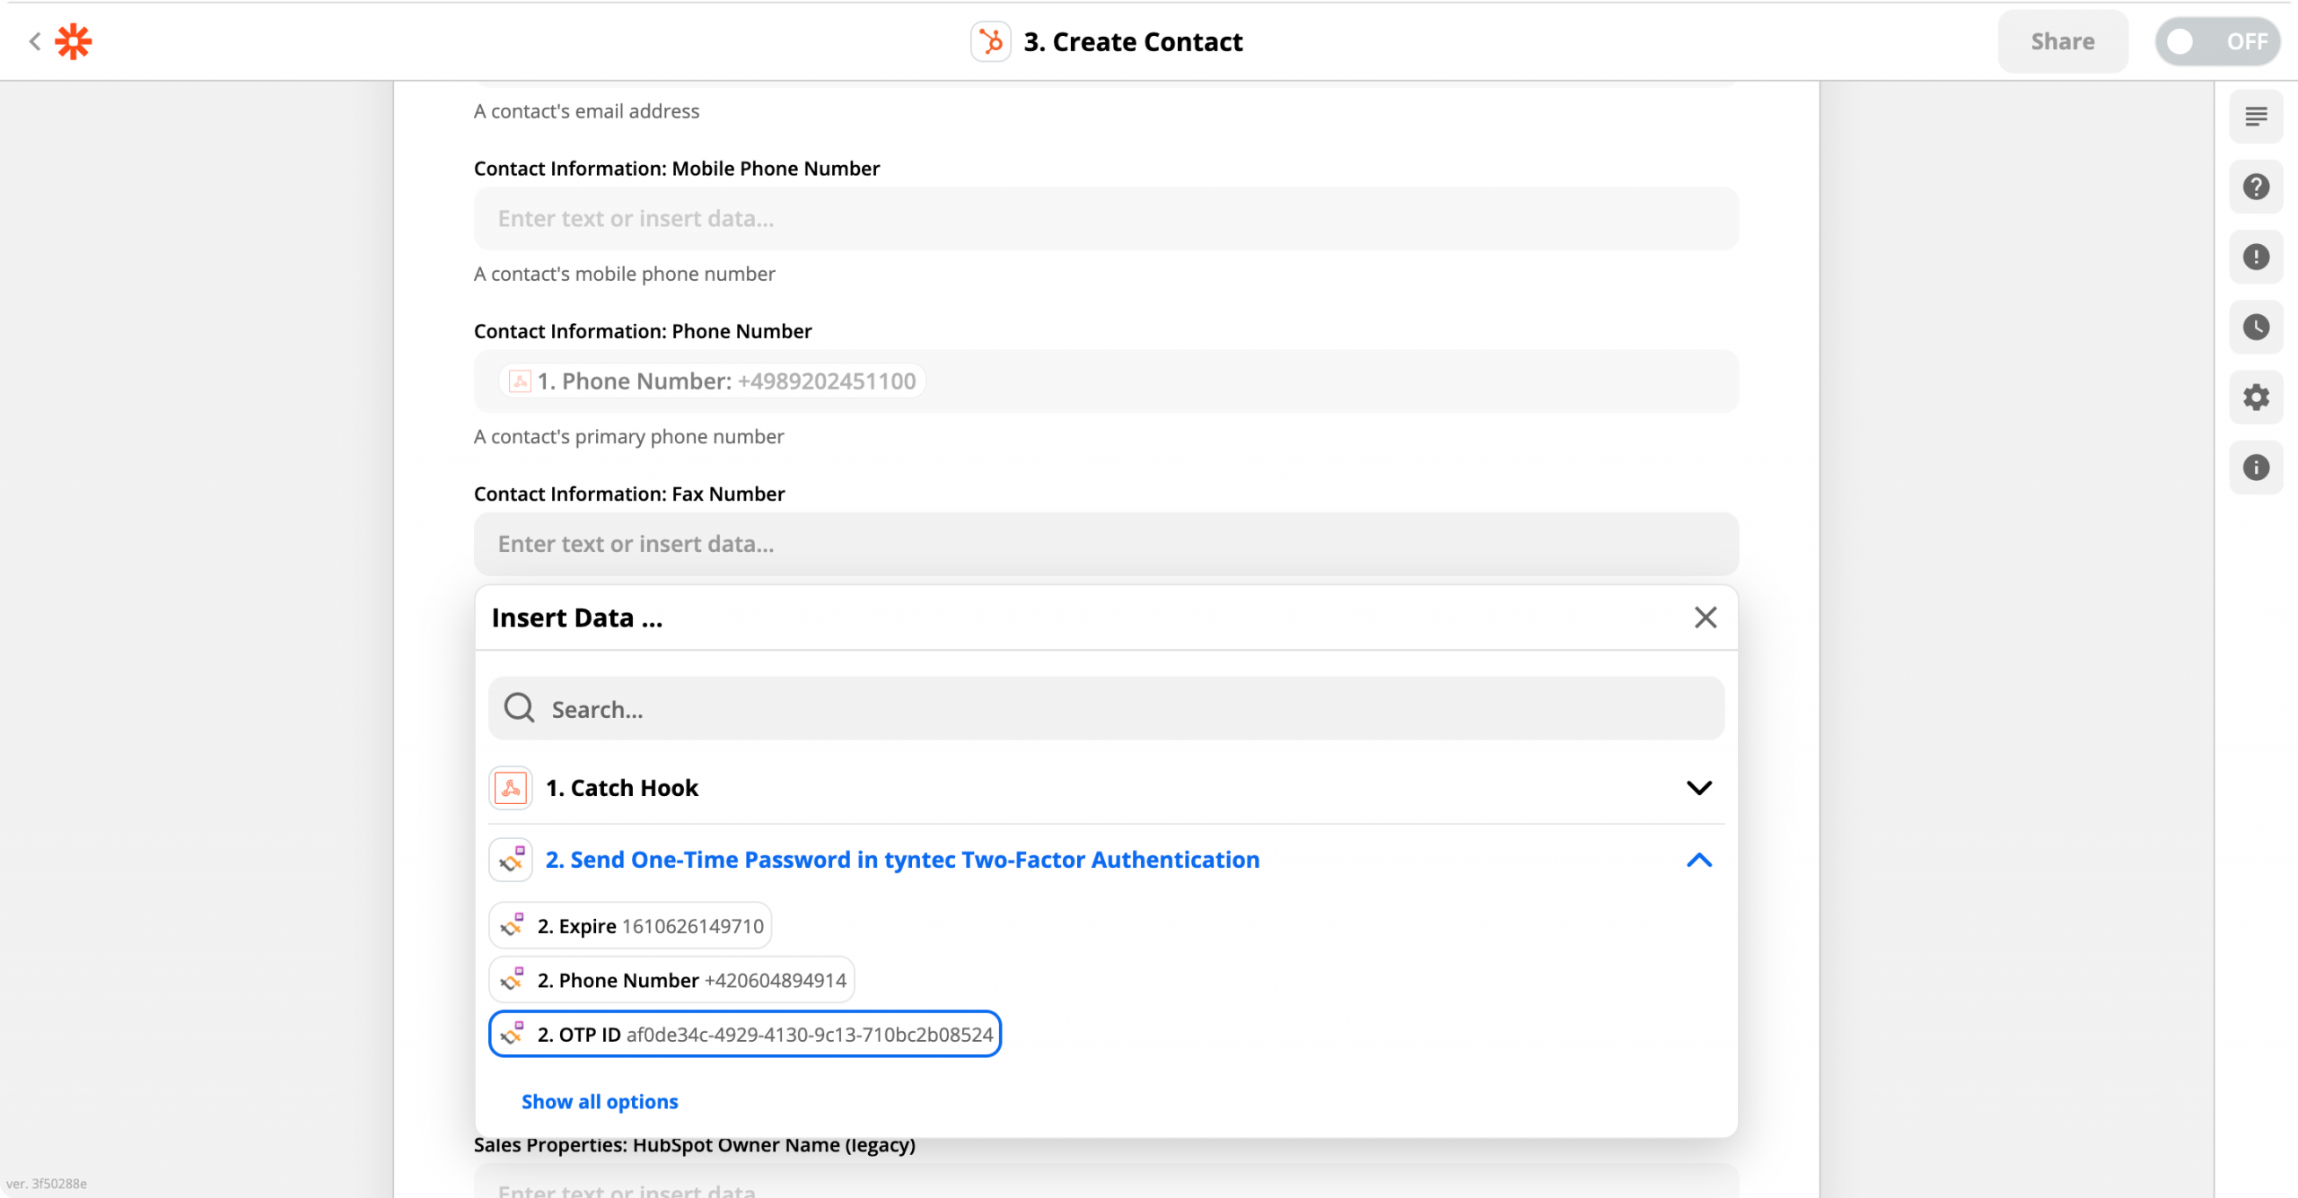
Task: Click the Show all options link
Action: (600, 1101)
